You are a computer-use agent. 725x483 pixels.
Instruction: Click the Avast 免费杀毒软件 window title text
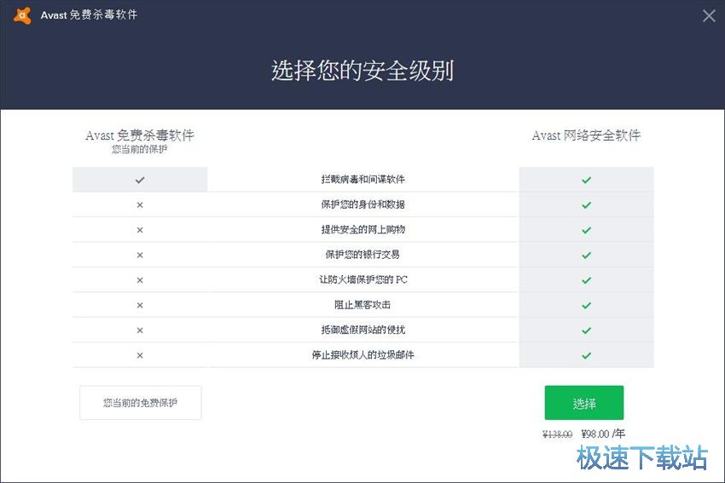click(90, 14)
